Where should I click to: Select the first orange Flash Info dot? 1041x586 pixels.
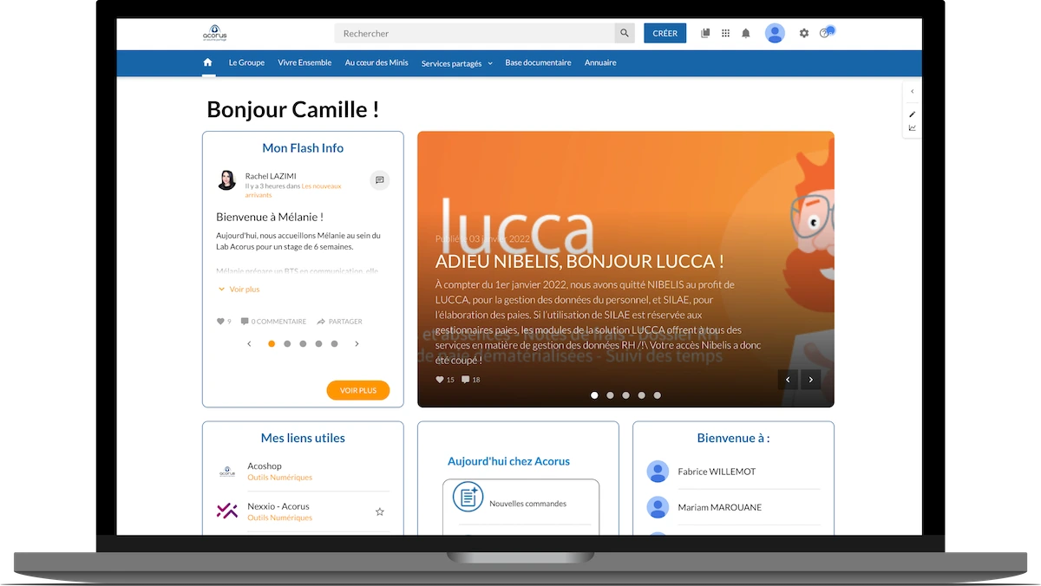click(272, 344)
